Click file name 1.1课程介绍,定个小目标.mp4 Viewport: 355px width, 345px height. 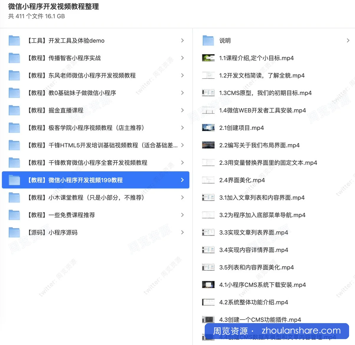click(256, 58)
